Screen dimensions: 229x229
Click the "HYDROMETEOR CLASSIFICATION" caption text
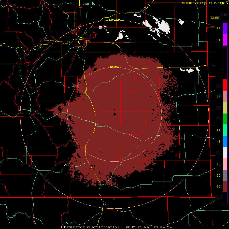click(x=89, y=227)
